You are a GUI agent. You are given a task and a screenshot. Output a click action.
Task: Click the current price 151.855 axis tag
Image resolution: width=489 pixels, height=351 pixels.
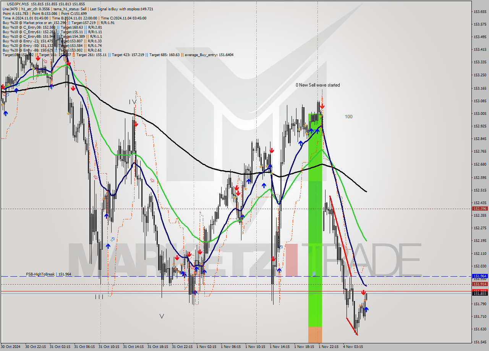[480, 293]
